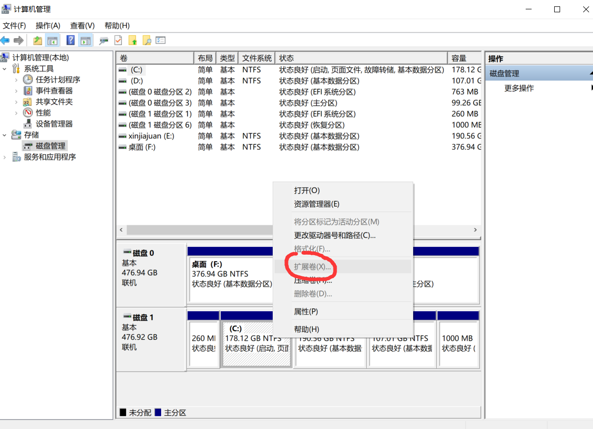Choose 打开(O) from the context menu

[343, 190]
